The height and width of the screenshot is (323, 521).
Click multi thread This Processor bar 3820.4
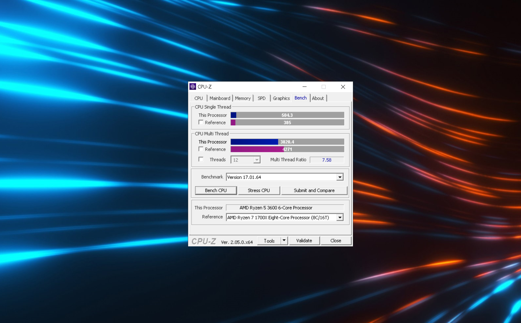tap(287, 142)
